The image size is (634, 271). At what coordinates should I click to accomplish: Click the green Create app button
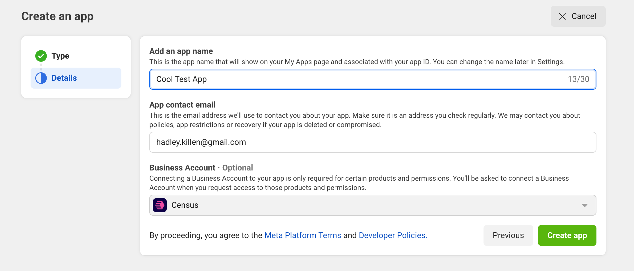tap(567, 235)
